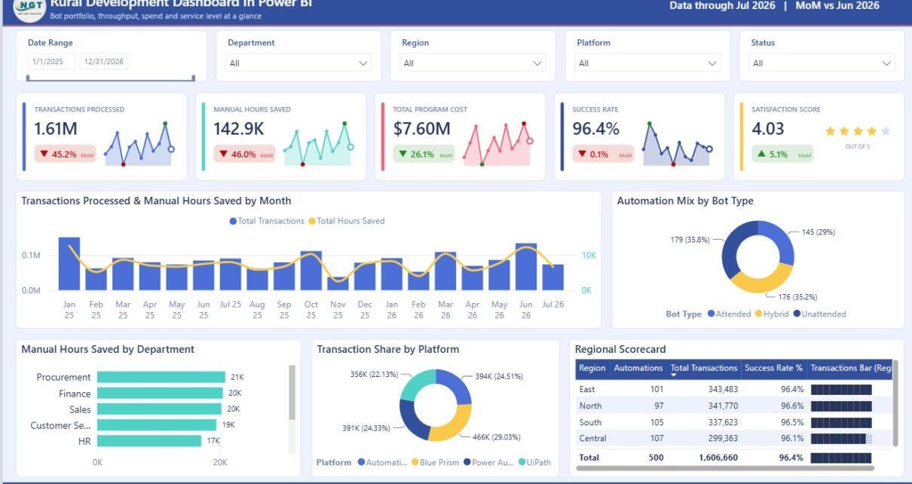Viewport: 912px width, 484px height.
Task: Select the Procurement bar in department chart
Action: [x=161, y=377]
